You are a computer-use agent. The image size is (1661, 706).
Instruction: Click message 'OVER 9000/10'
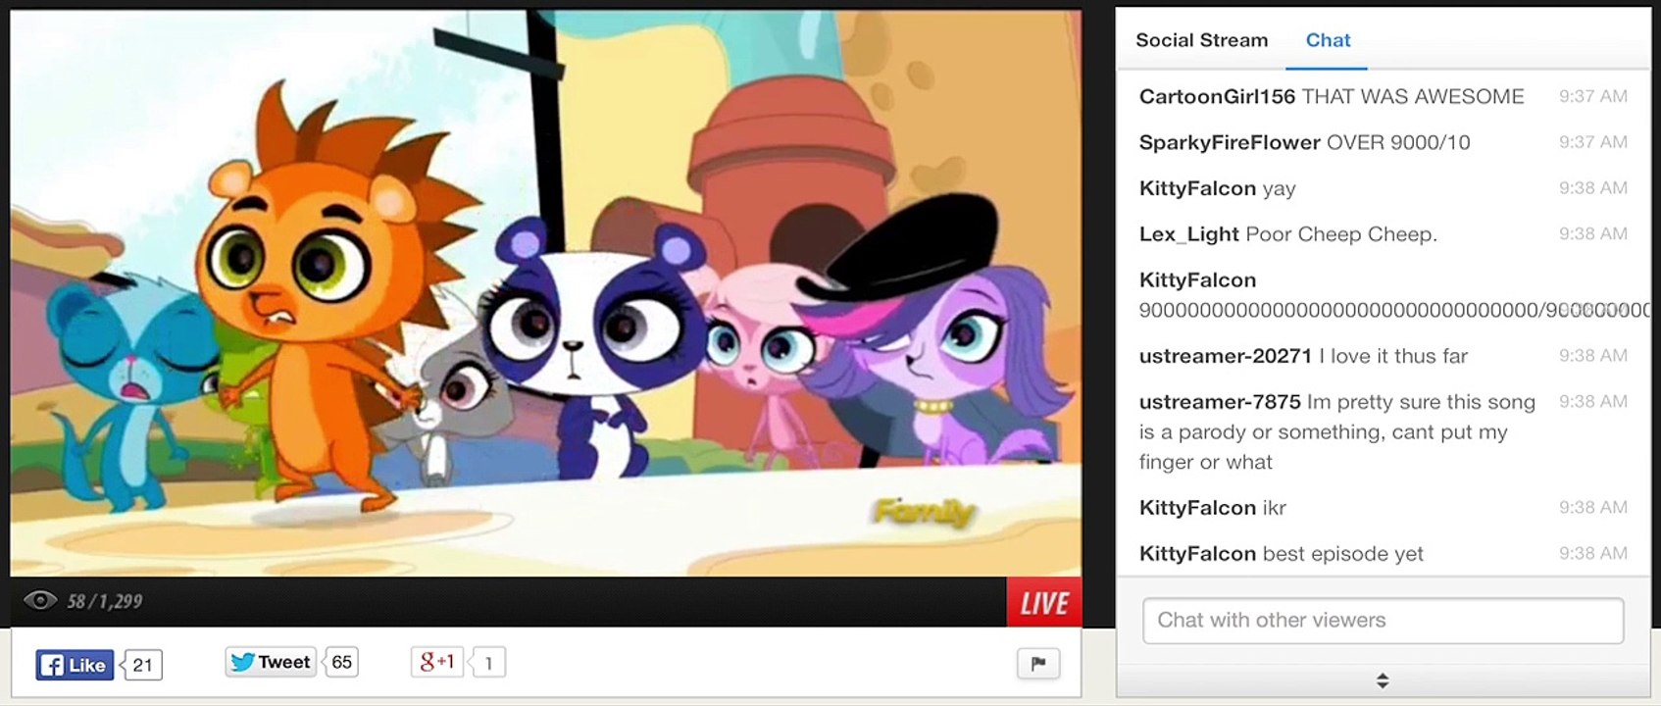[1398, 142]
